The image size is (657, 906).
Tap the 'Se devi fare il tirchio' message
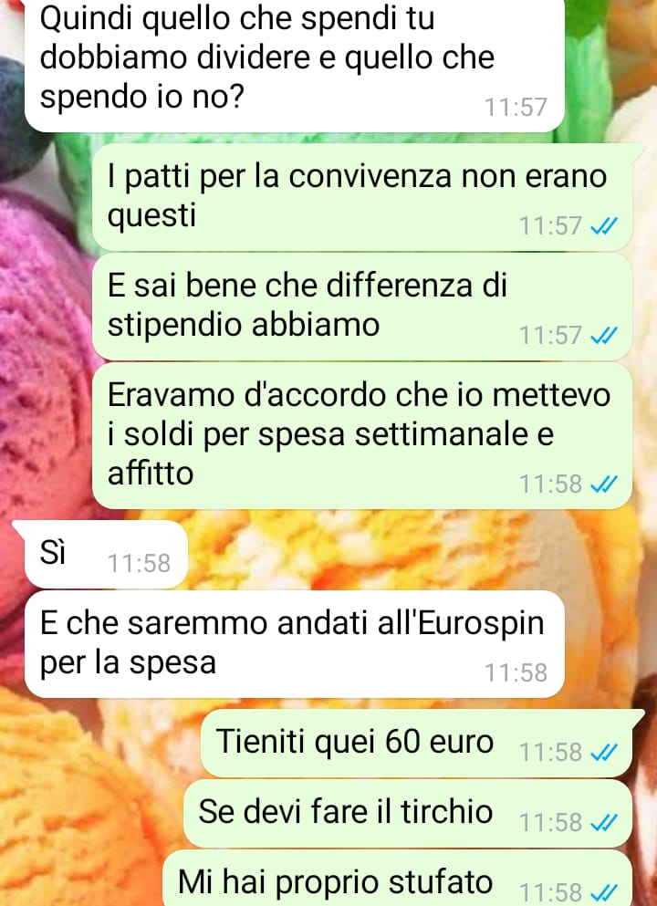(x=407, y=813)
